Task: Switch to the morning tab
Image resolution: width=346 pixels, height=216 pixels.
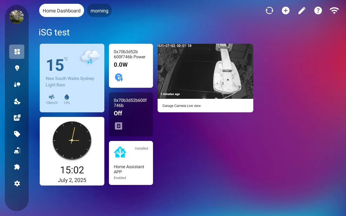Action: [99, 11]
